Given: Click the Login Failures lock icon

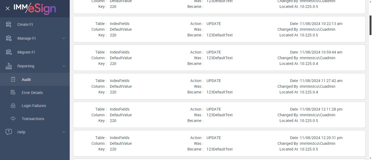Looking at the screenshot, I should click(13, 106).
